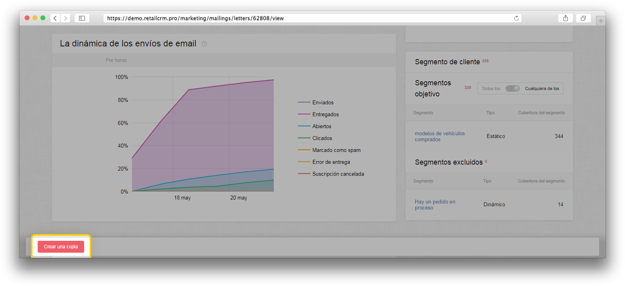The width and height of the screenshot is (625, 286).
Task: Toggle Entregados series in chart legend
Action: (x=318, y=114)
